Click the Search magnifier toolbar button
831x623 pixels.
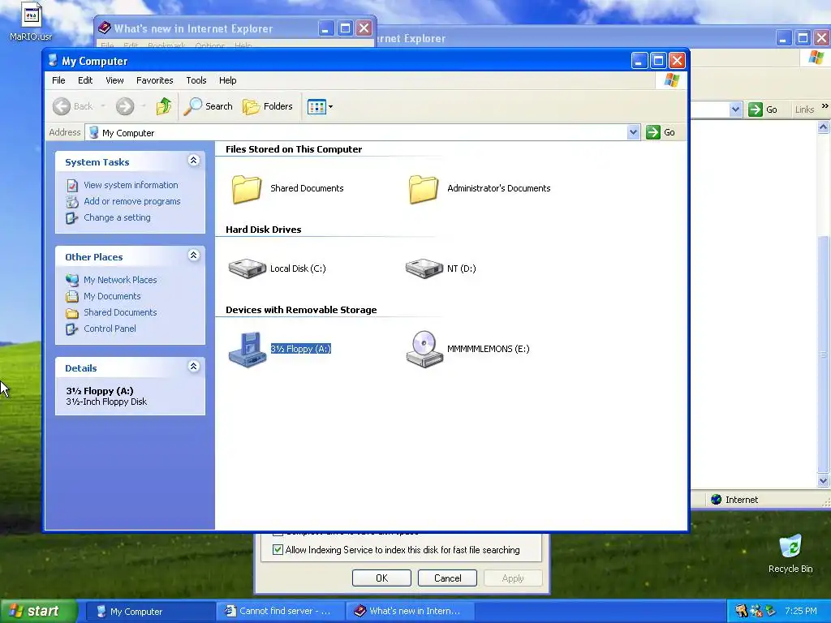pyautogui.click(x=209, y=106)
